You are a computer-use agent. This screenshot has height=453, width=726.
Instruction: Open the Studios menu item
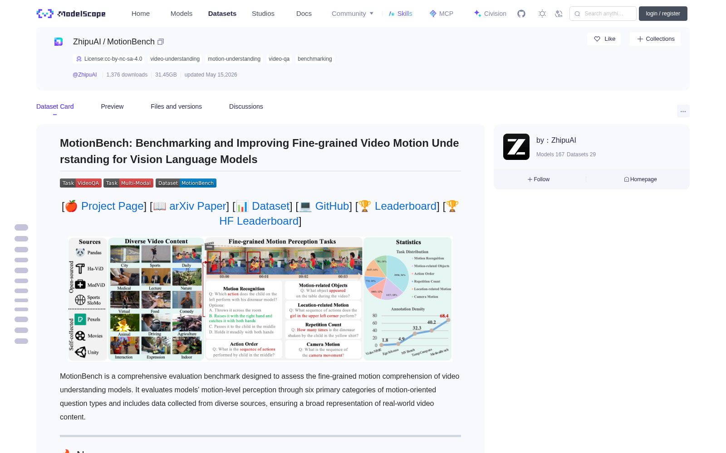[263, 14]
